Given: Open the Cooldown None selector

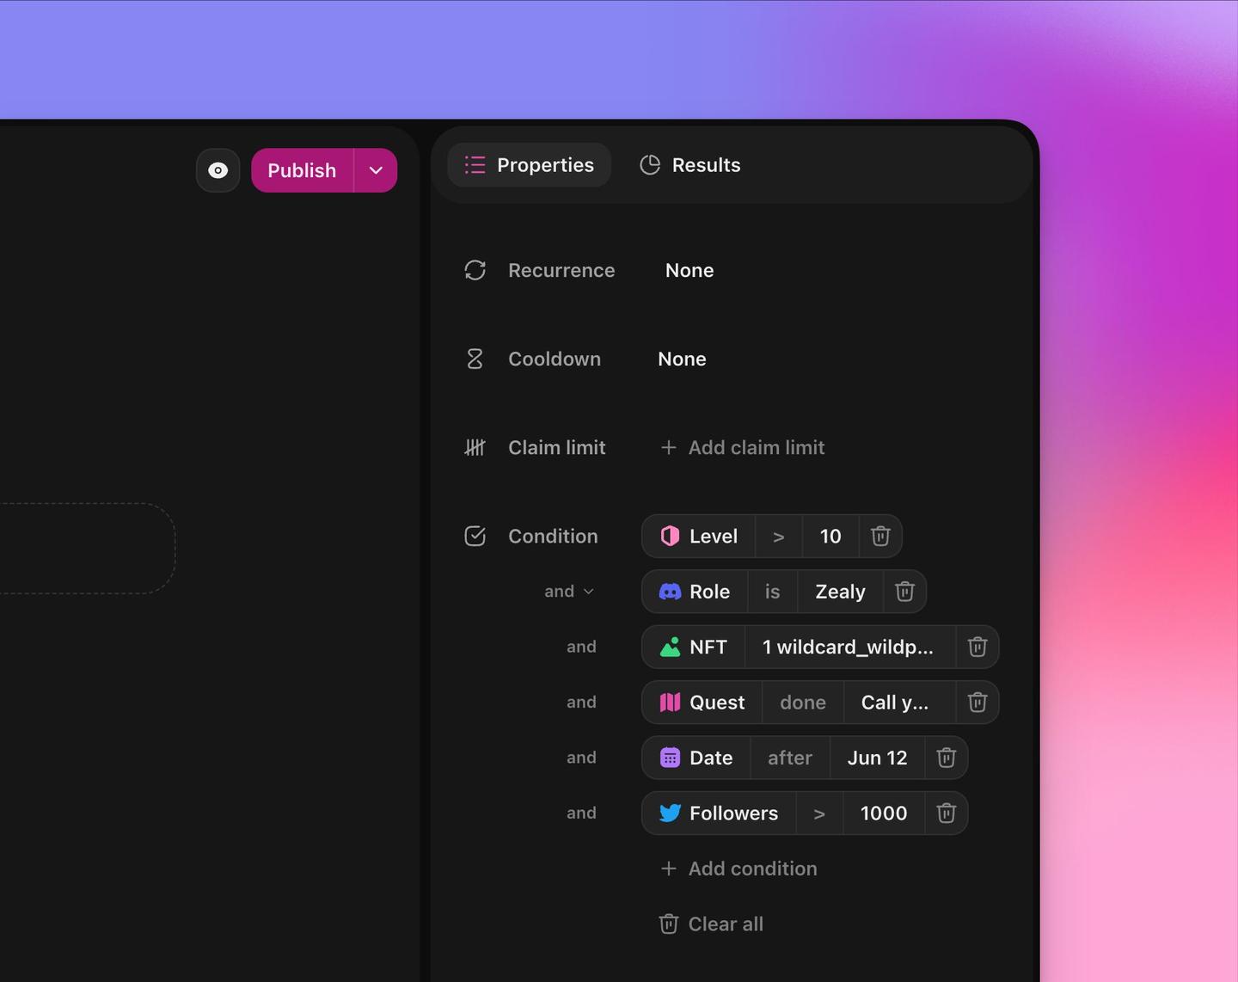Looking at the screenshot, I should click(x=682, y=359).
